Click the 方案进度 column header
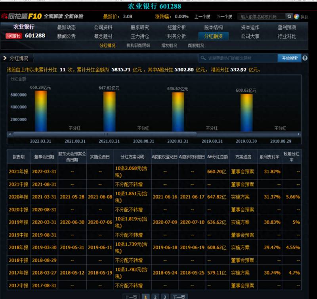The height and width of the screenshot is (299, 317). [x=243, y=157]
